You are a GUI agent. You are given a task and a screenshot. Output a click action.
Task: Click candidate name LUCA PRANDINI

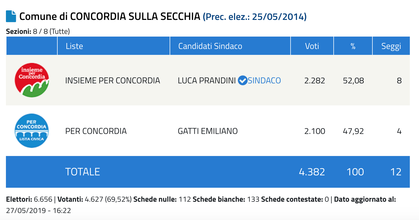coord(207,80)
